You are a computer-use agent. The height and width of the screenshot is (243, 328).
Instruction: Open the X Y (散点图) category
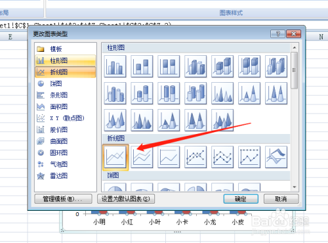tap(66, 118)
